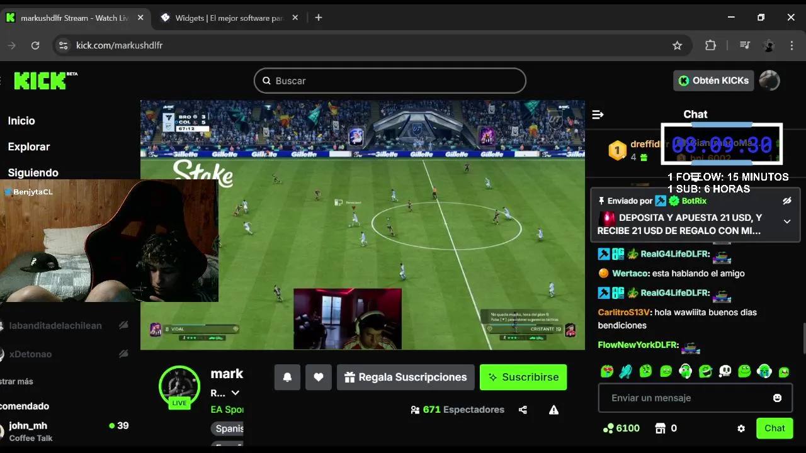Insert crying green emote with headphones
The height and width of the screenshot is (453, 806).
(x=764, y=371)
